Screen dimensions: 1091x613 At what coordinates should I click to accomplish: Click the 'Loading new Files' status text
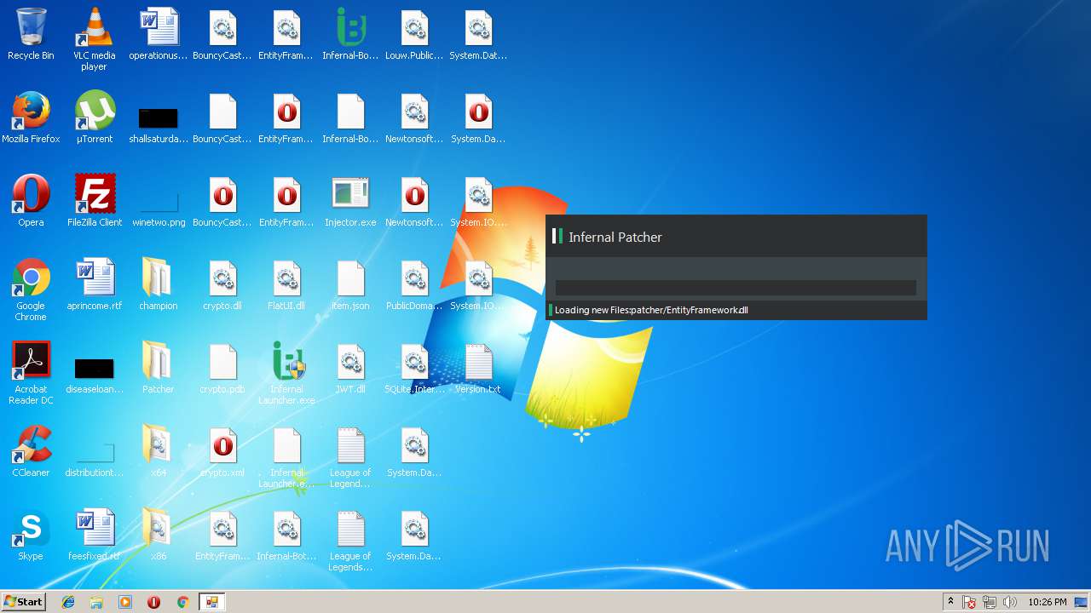[x=651, y=310]
